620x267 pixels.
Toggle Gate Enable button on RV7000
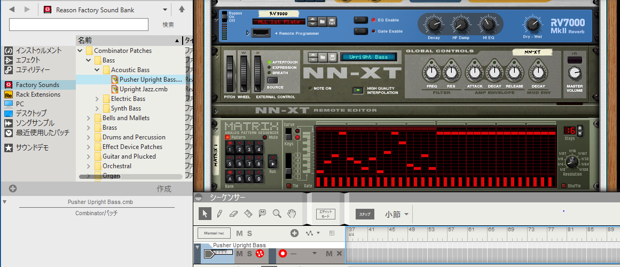tap(360, 32)
